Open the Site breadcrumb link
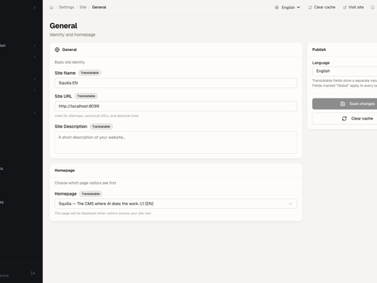The width and height of the screenshot is (377, 283). point(83,7)
